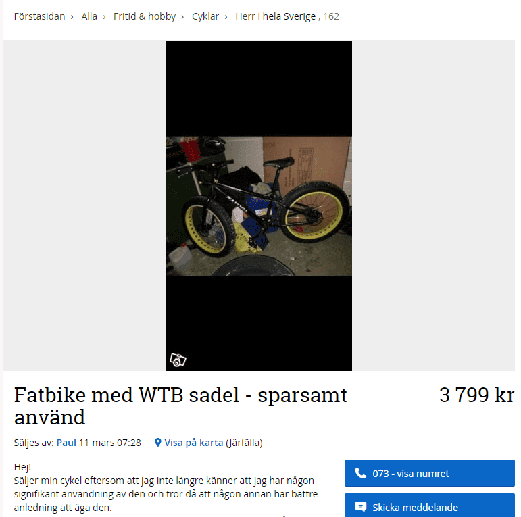Click the ad title Fatbike med WTB sadel
Image resolution: width=521 pixels, height=517 pixels.
180,406
